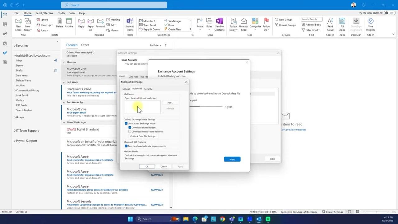Click the Ignore conversation icon
Viewport: 398px width, 224px height.
(42, 20)
